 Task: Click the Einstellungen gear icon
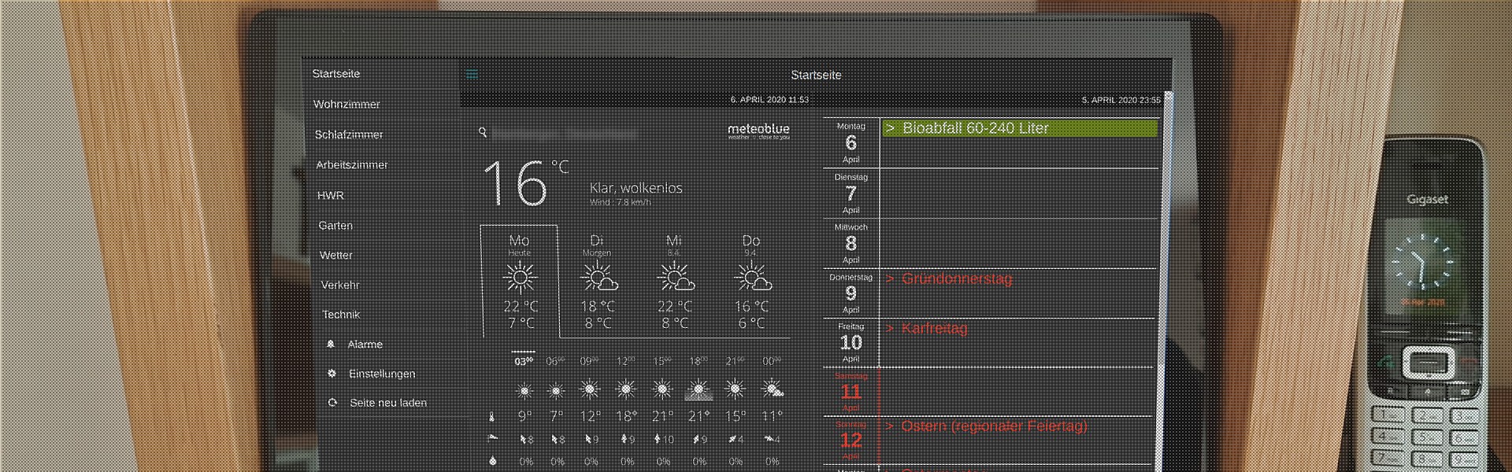[332, 374]
